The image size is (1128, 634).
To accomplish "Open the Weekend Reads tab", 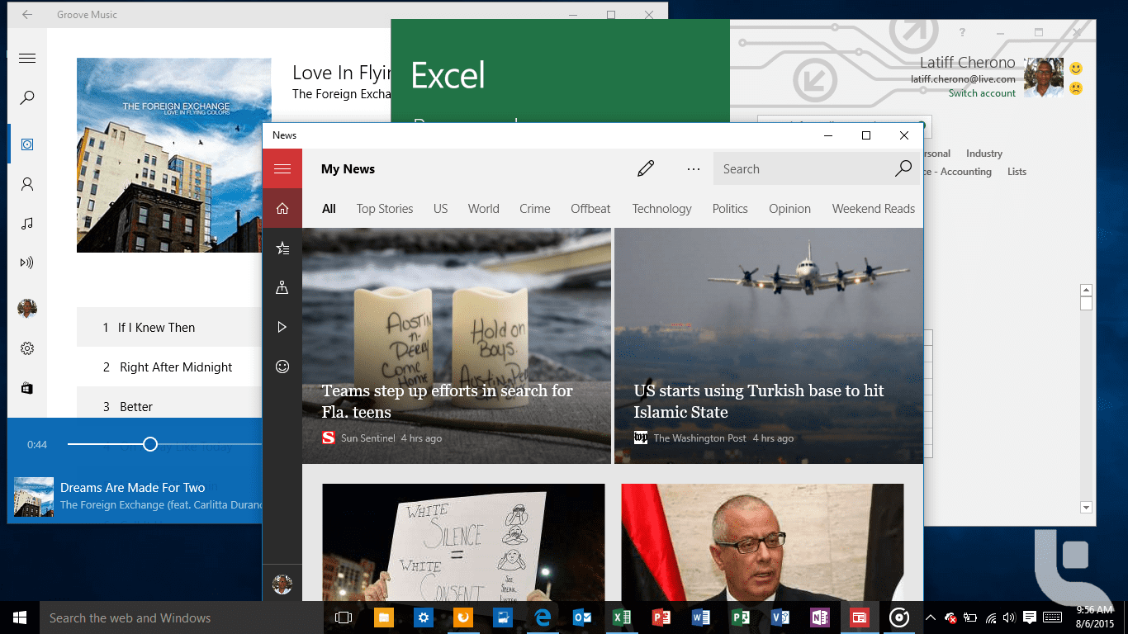I will [874, 209].
